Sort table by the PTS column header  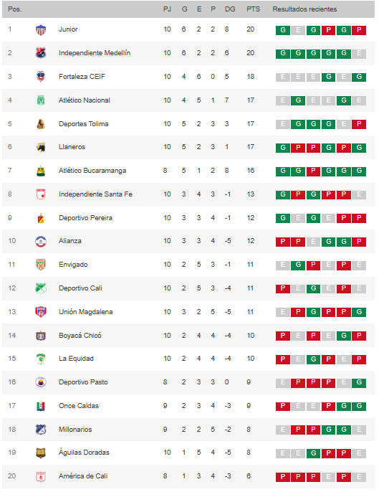(x=253, y=9)
